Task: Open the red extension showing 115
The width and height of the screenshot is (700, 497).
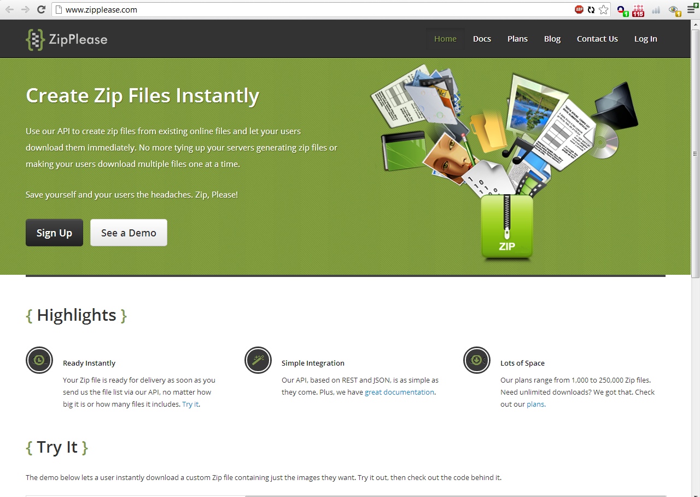Action: pos(638,10)
